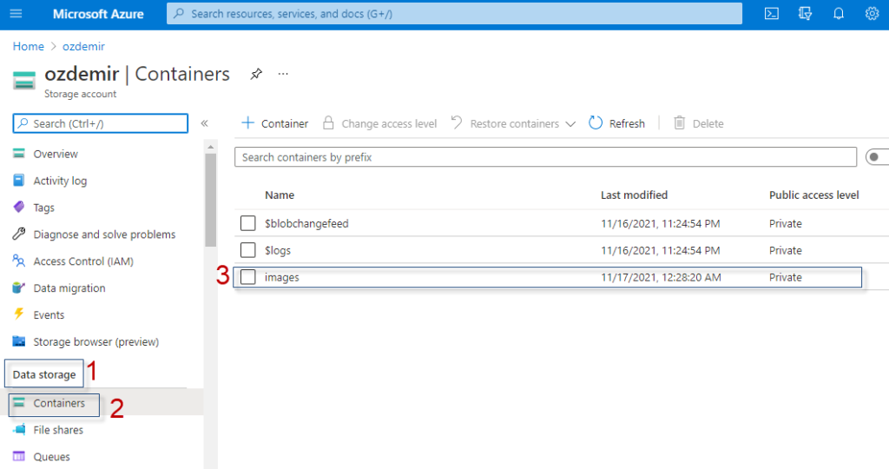Click Search containers by prefix field

coord(545,157)
